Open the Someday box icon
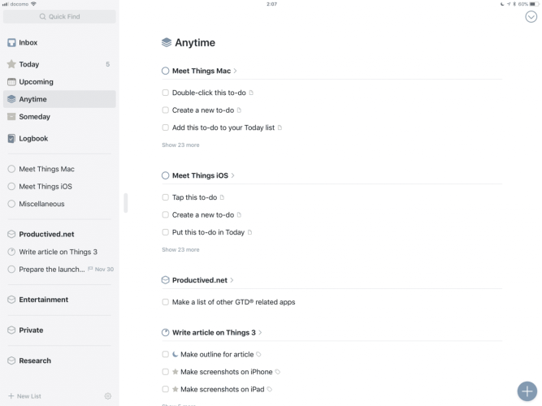This screenshot has width=542, height=406. coord(11,116)
